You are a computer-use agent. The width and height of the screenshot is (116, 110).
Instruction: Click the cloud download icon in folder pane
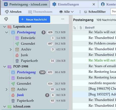6,19
